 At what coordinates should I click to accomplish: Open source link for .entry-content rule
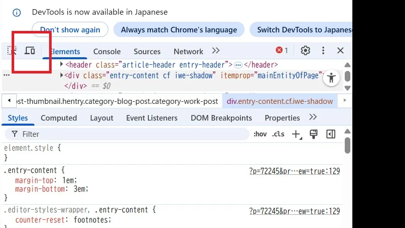295,171
